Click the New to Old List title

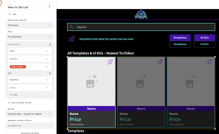click(18, 7)
